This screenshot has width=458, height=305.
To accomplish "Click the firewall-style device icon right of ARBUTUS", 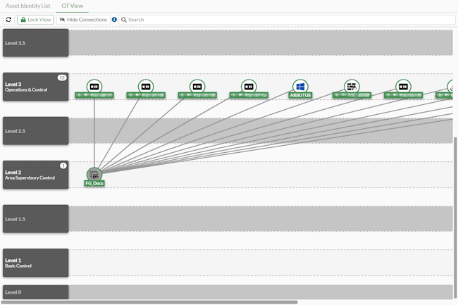I will 352,87.
